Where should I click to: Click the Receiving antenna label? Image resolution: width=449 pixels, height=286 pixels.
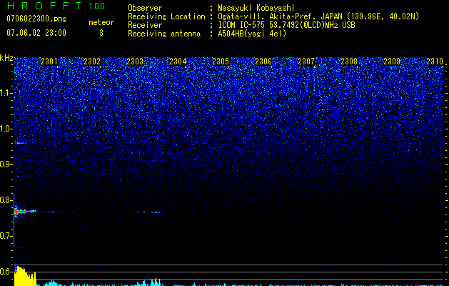pos(164,34)
